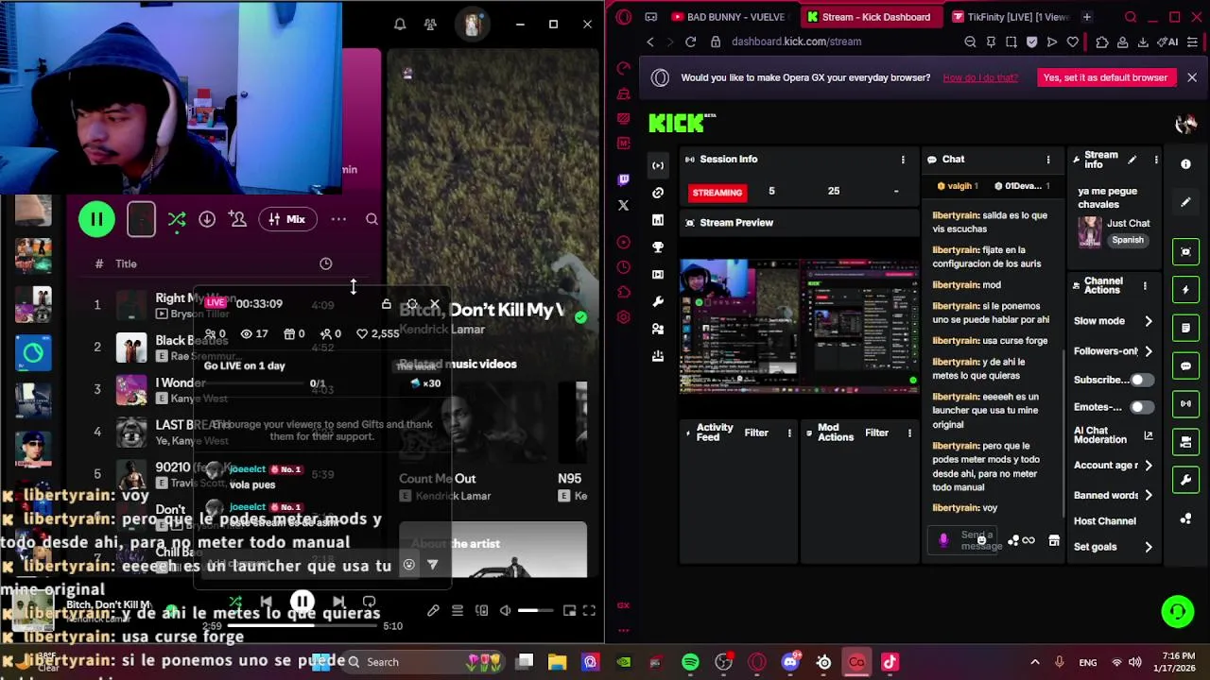Image resolution: width=1210 pixels, height=680 pixels.
Task: Edit Stream info with pencil icon
Action: (x=1132, y=160)
